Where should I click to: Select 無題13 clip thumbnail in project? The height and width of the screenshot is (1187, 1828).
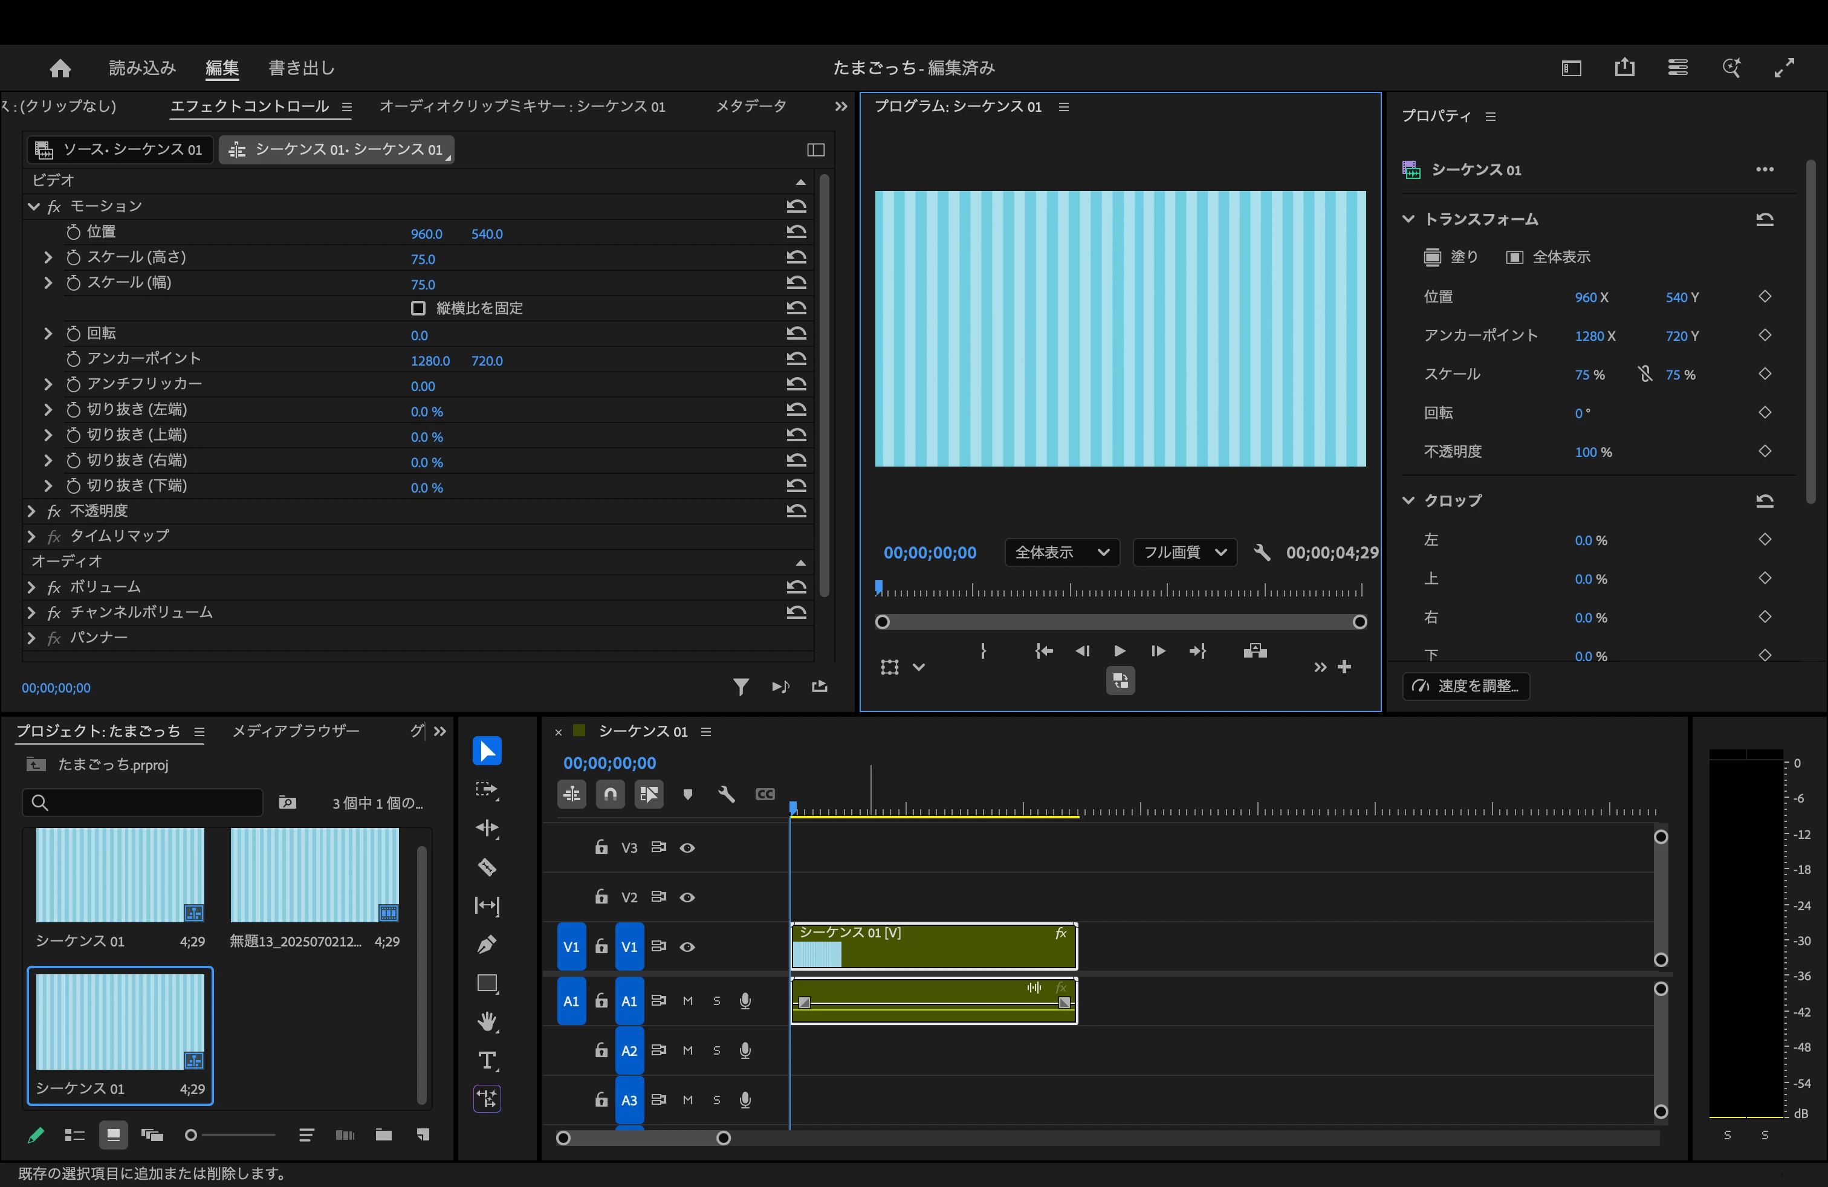[x=314, y=875]
